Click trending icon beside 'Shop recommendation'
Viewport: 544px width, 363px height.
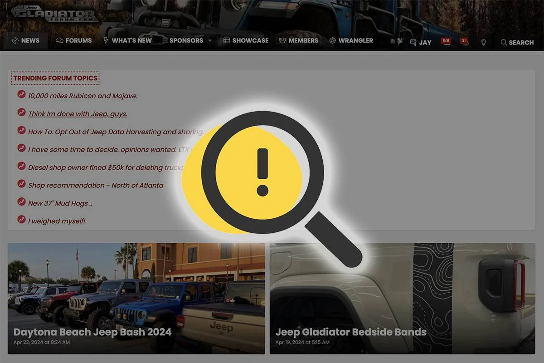tap(21, 184)
